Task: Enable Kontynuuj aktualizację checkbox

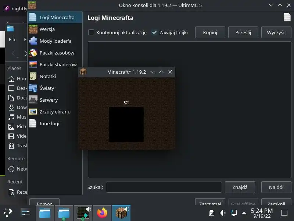Action: click(91, 32)
